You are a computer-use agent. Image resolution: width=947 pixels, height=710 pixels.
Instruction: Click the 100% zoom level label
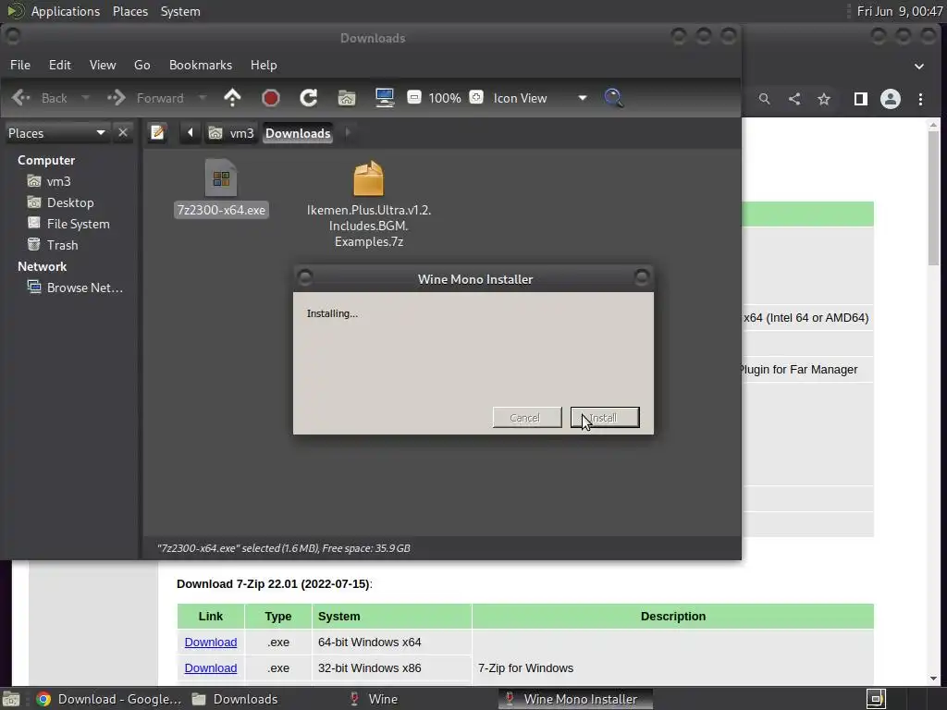[445, 98]
